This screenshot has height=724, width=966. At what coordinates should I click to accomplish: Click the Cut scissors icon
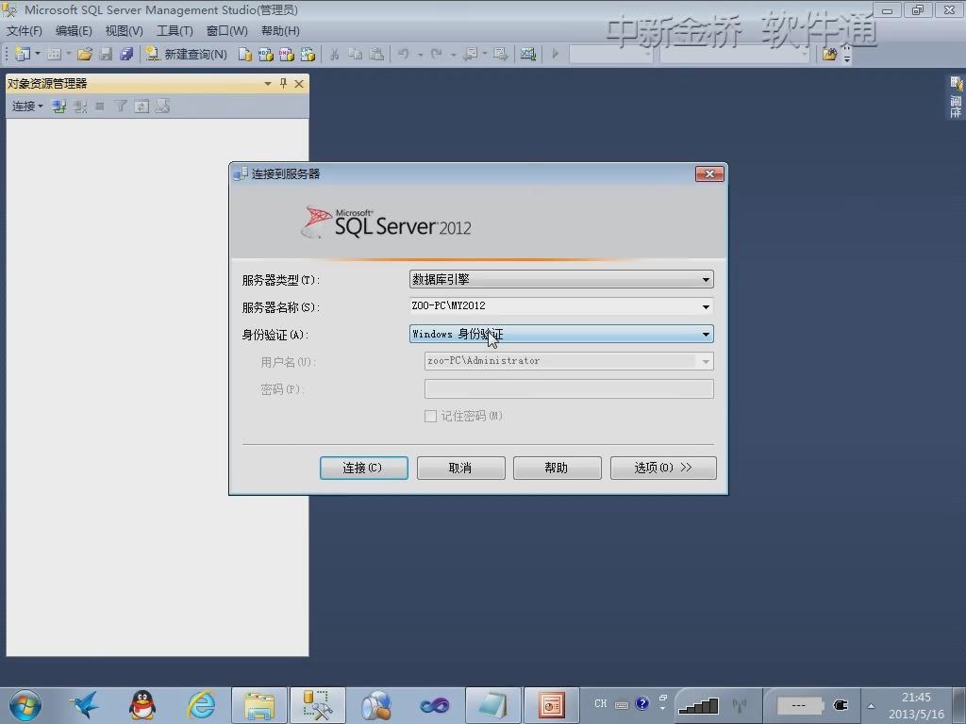pyautogui.click(x=335, y=54)
